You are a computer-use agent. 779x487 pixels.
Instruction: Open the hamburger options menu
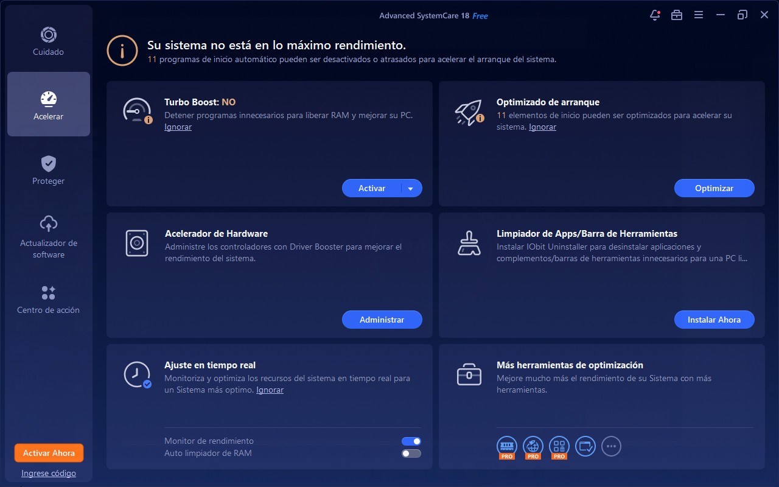pos(699,15)
